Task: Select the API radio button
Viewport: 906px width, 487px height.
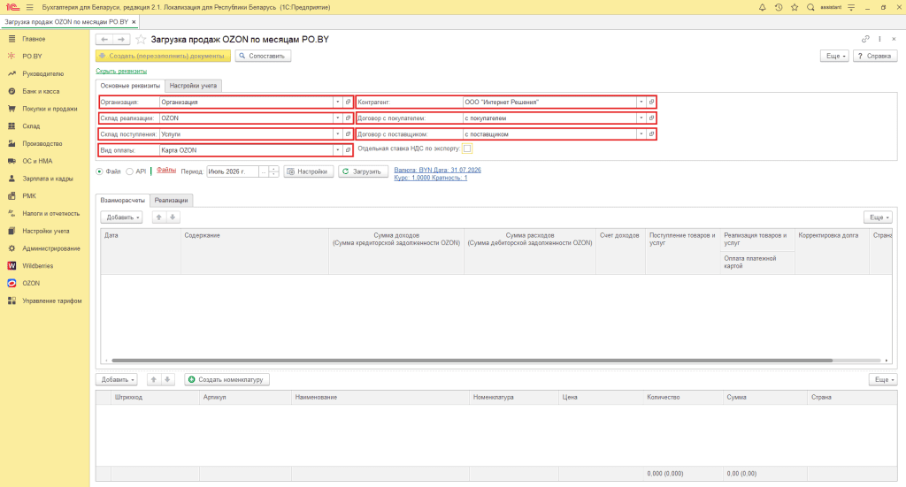Action: click(129, 171)
